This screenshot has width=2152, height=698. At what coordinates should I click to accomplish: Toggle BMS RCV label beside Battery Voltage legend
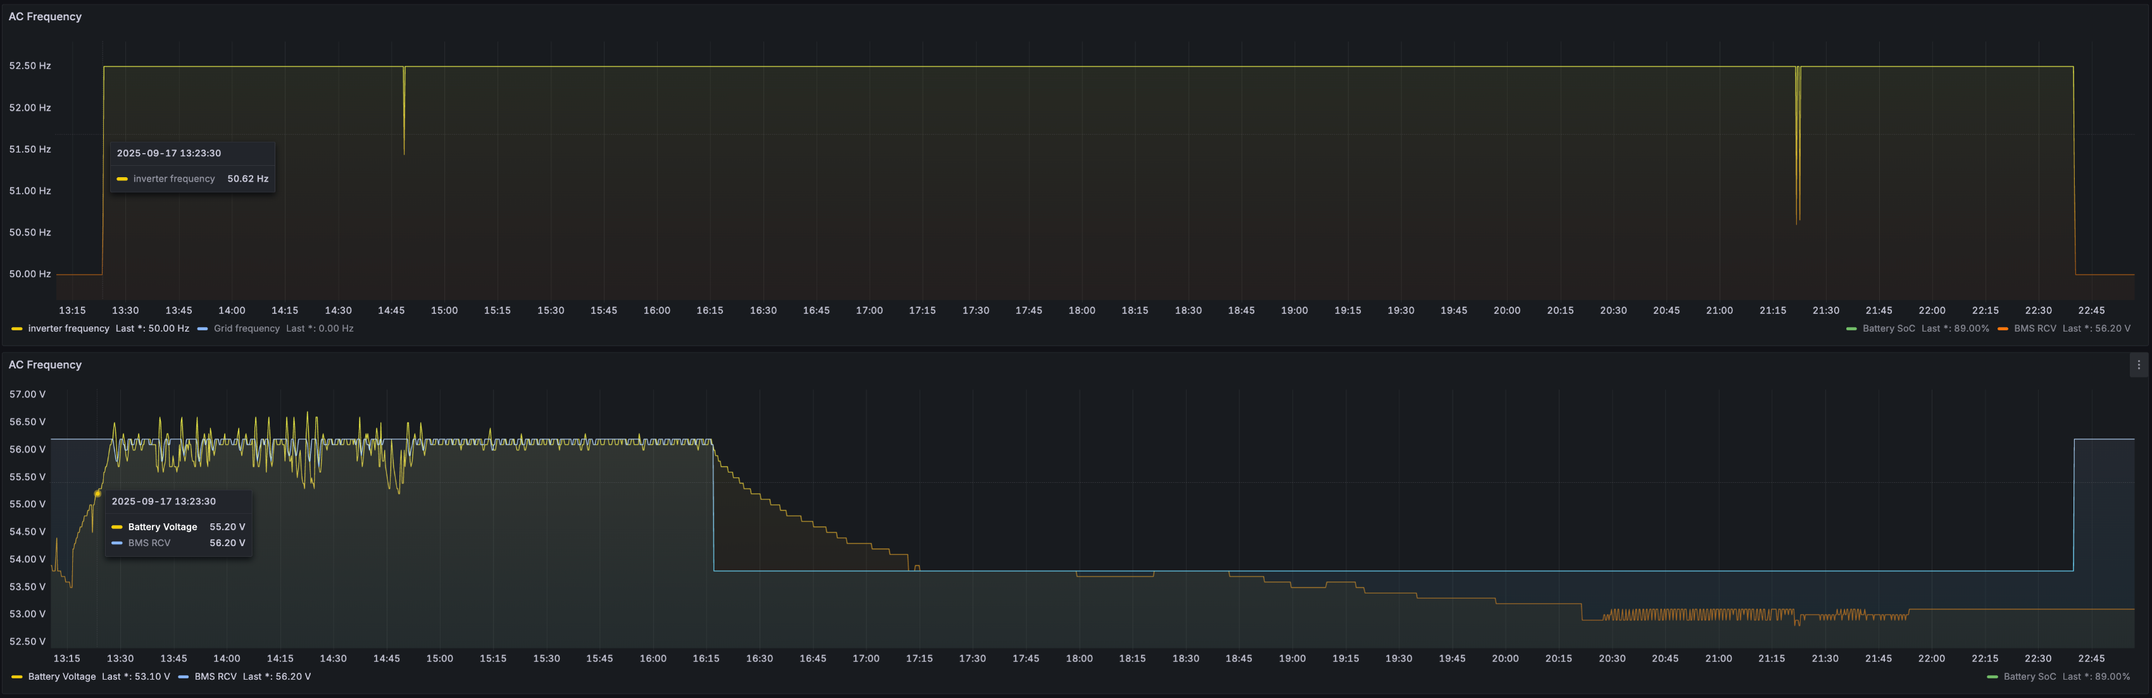[x=216, y=677]
